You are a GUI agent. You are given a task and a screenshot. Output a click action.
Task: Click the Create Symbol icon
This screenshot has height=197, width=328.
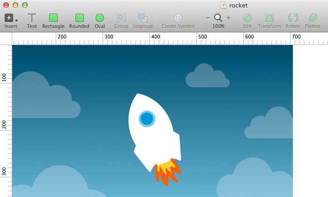pos(178,18)
